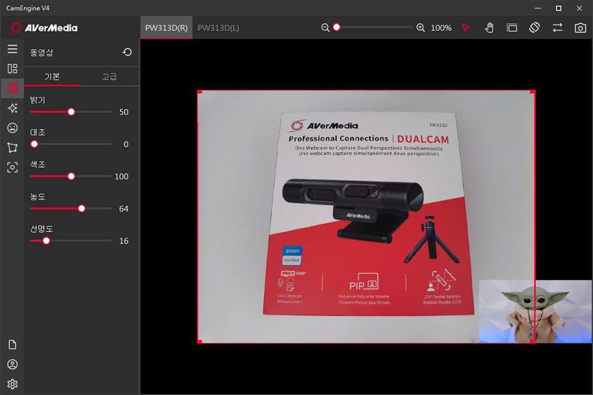Reset video settings with the reset arrow
Image resolution: width=593 pixels, height=395 pixels.
coord(127,52)
